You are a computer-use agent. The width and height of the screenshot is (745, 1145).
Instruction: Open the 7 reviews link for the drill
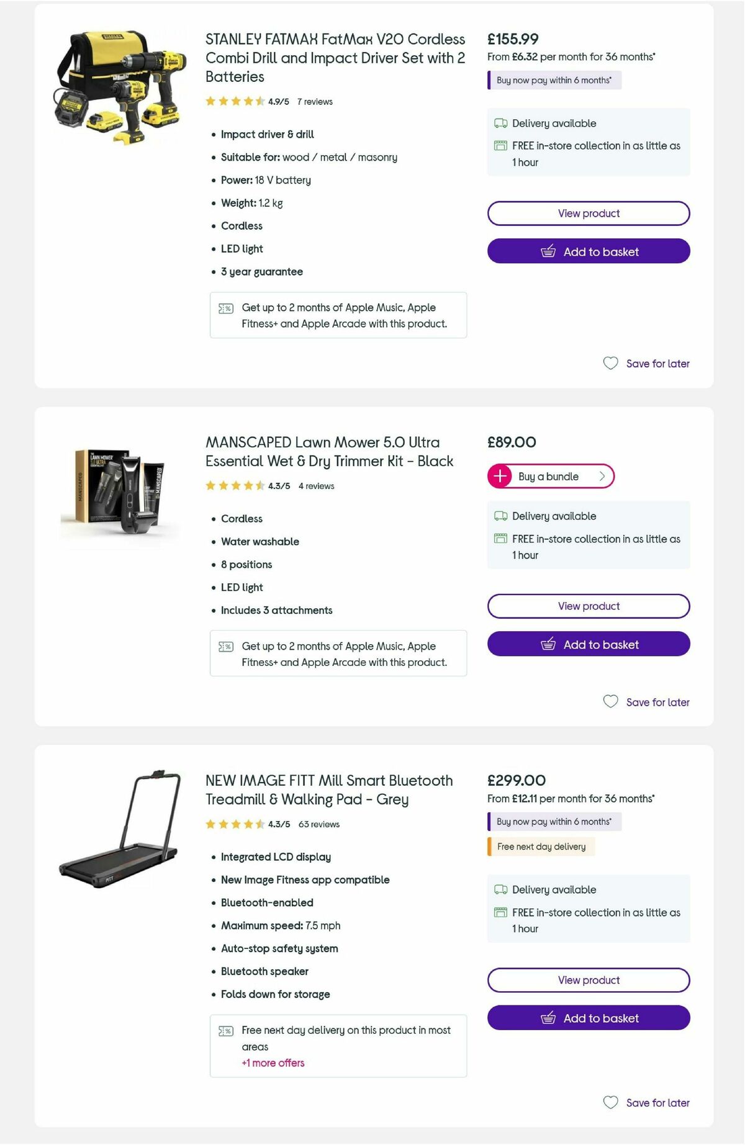314,101
